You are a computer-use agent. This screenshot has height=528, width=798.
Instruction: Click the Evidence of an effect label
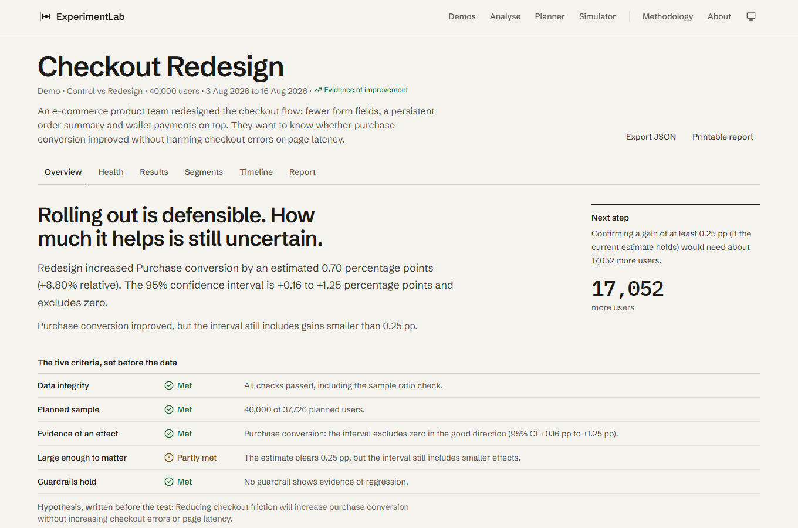[x=78, y=434]
